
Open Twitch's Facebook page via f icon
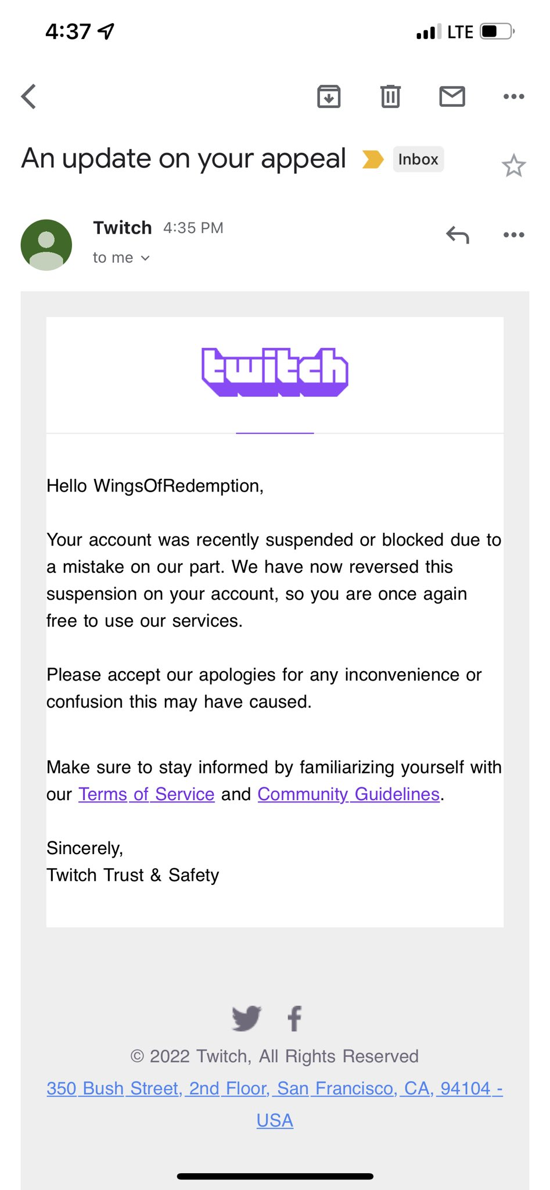click(295, 1018)
